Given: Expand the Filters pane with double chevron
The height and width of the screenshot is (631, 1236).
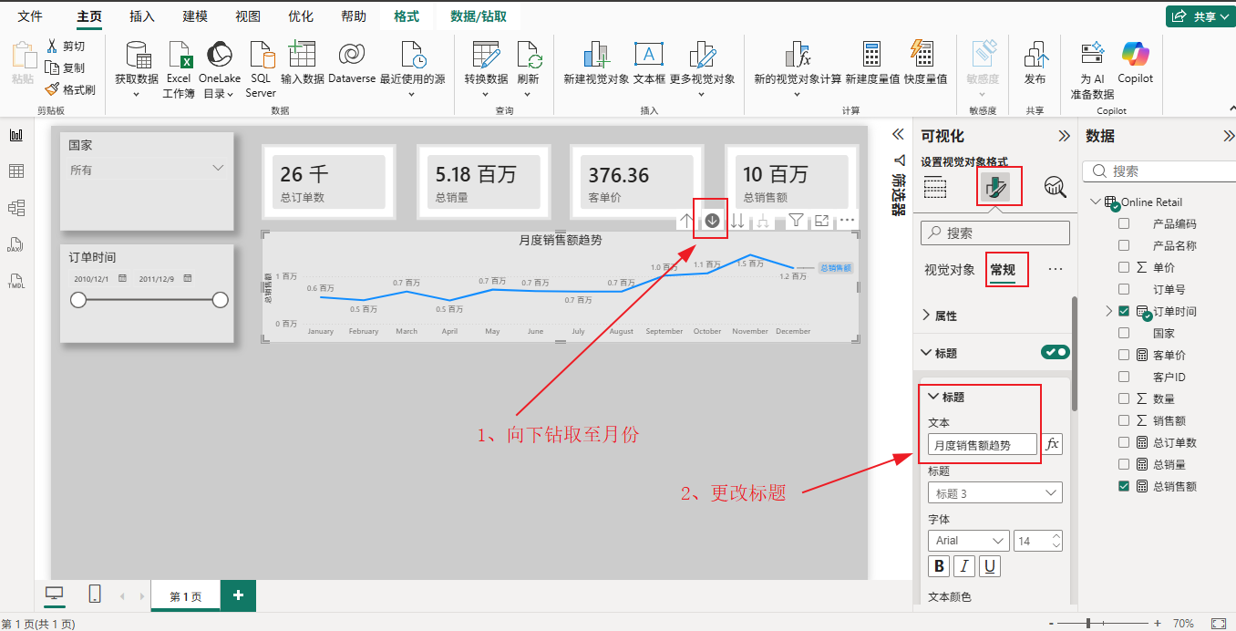Looking at the screenshot, I should click(x=897, y=132).
